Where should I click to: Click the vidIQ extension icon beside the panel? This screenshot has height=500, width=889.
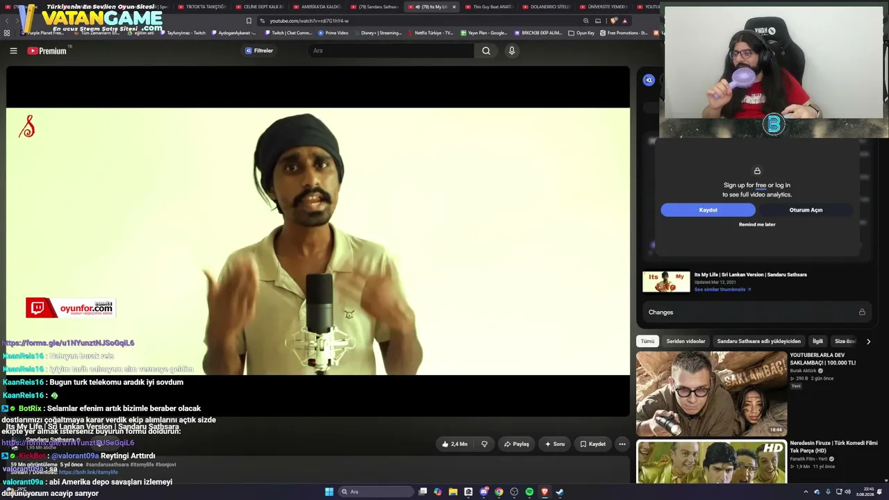[x=649, y=80]
